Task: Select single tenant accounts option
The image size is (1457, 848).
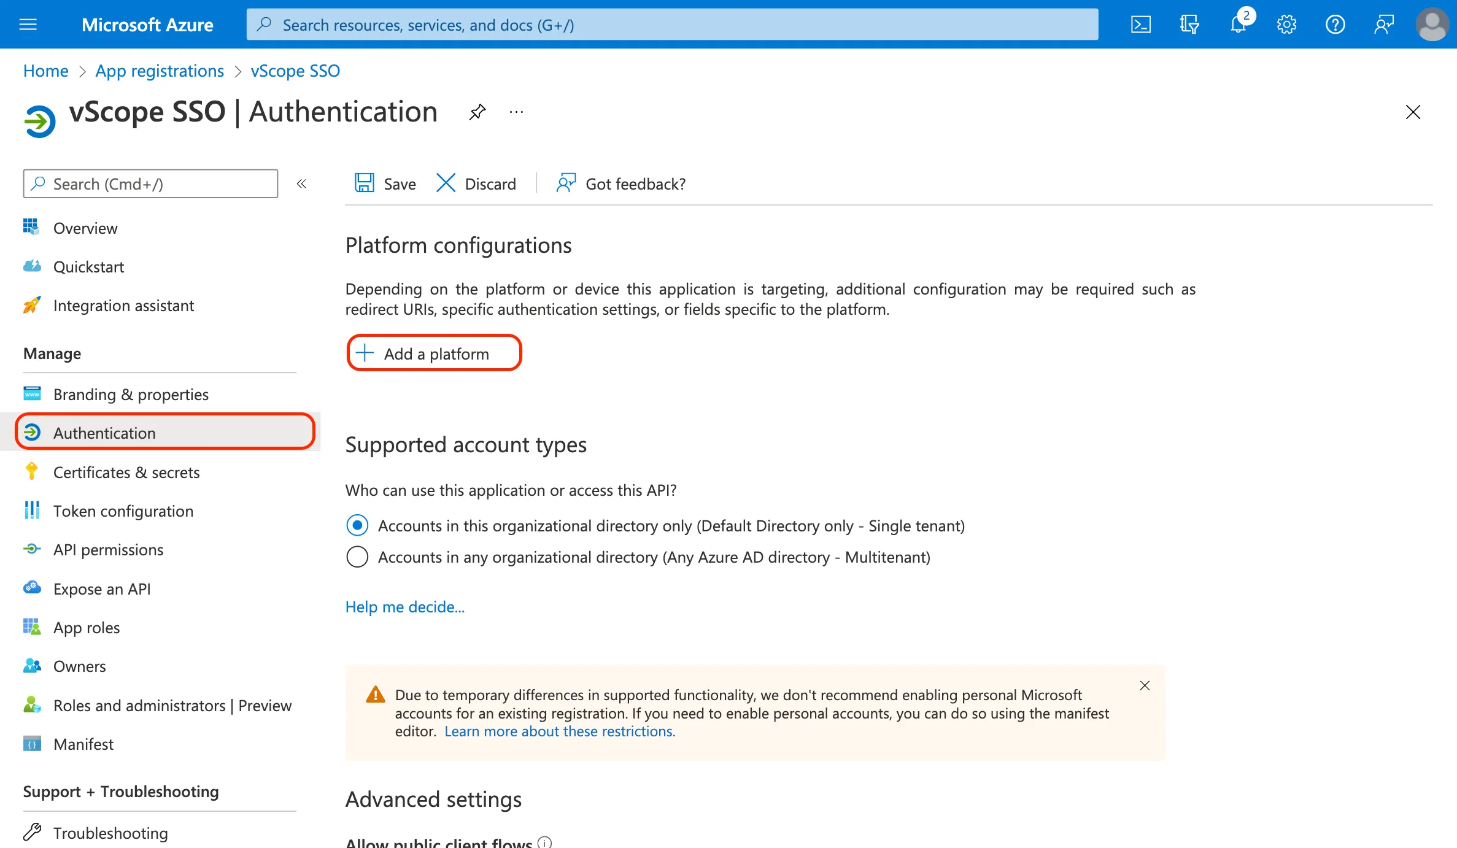Action: [x=357, y=525]
